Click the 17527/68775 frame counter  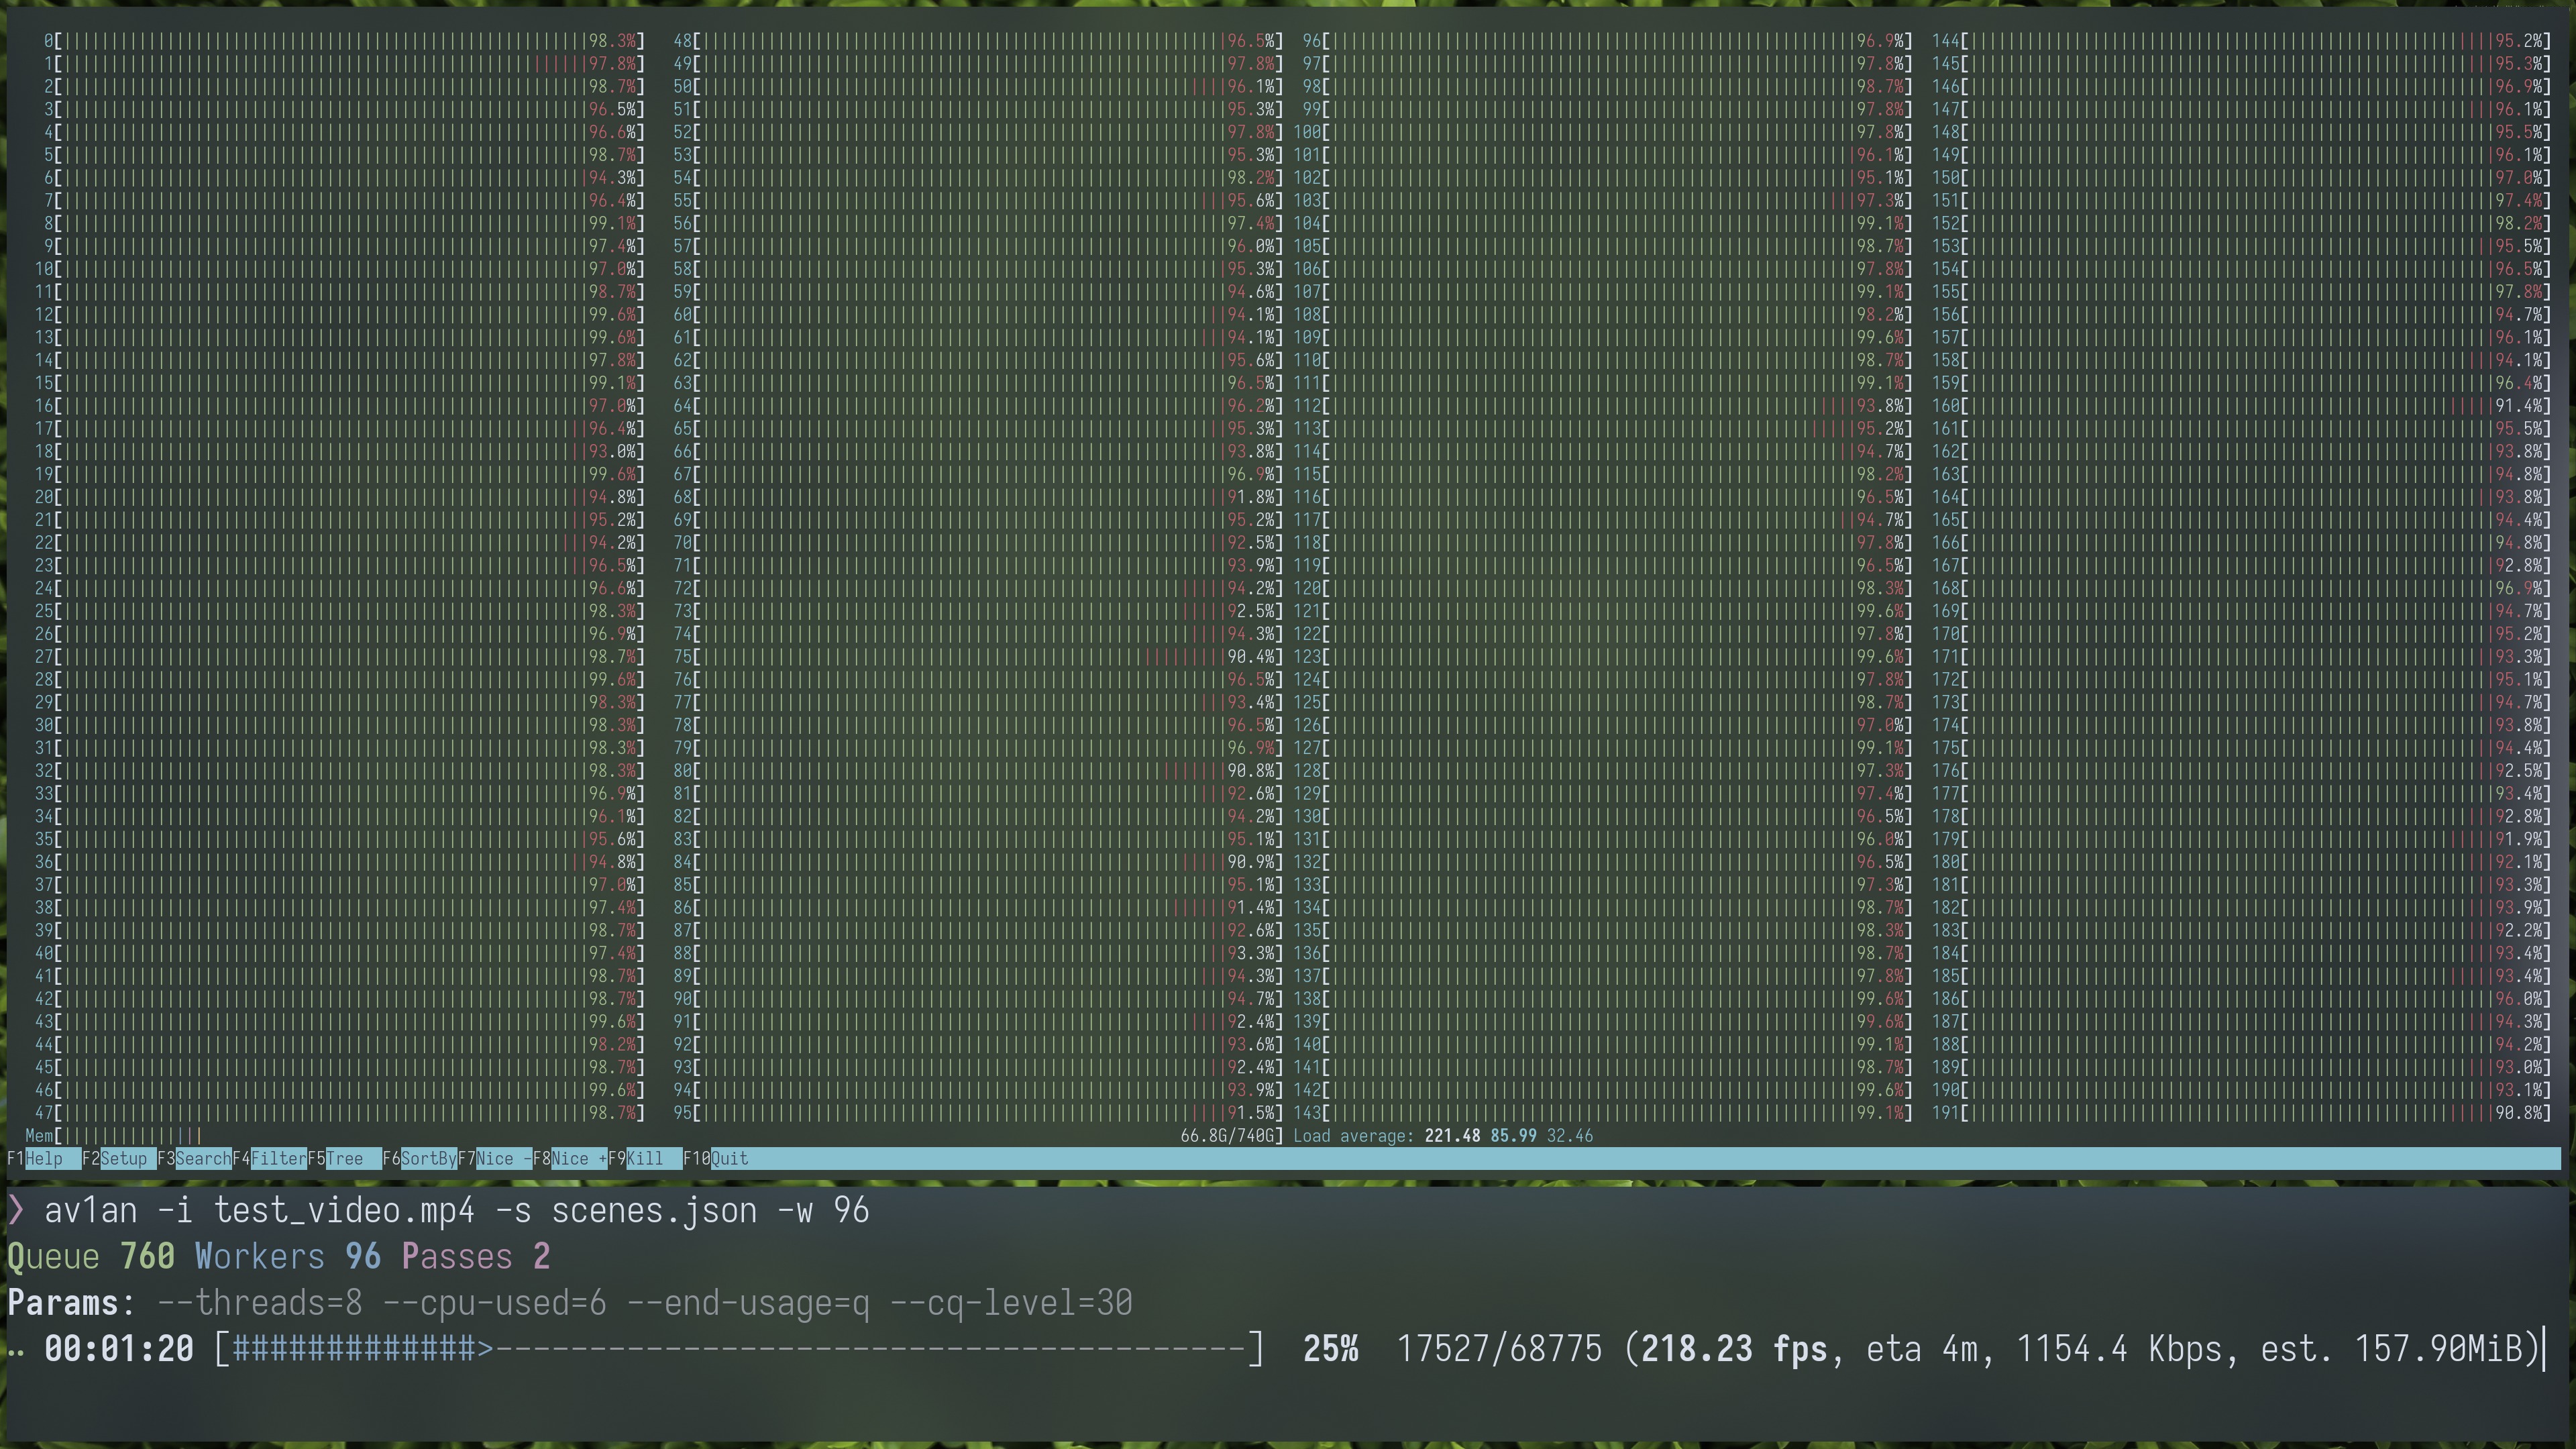[1499, 1349]
